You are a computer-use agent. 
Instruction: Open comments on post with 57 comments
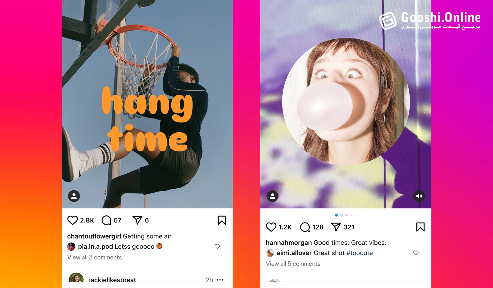tap(106, 220)
